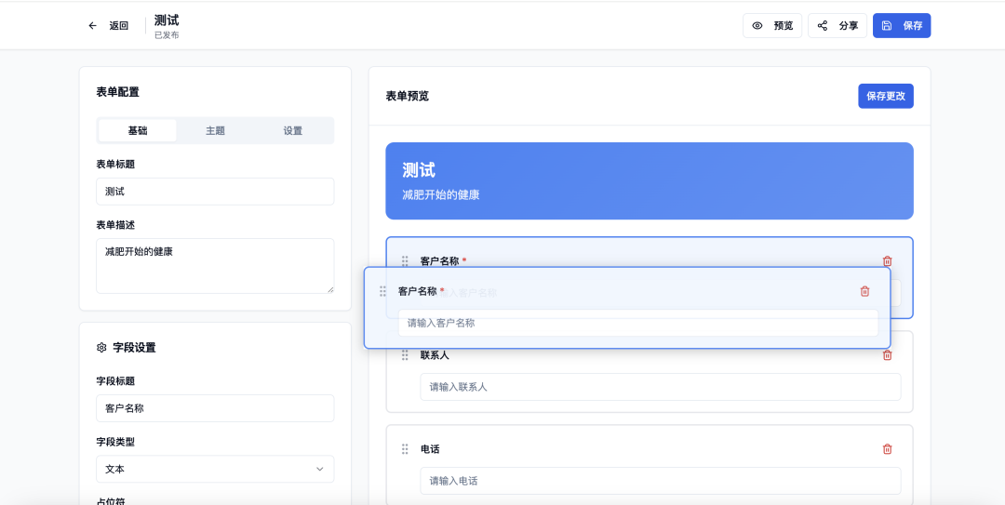Grab the drag handle of the 联系人 field
This screenshot has width=1005, height=505.
(405, 355)
